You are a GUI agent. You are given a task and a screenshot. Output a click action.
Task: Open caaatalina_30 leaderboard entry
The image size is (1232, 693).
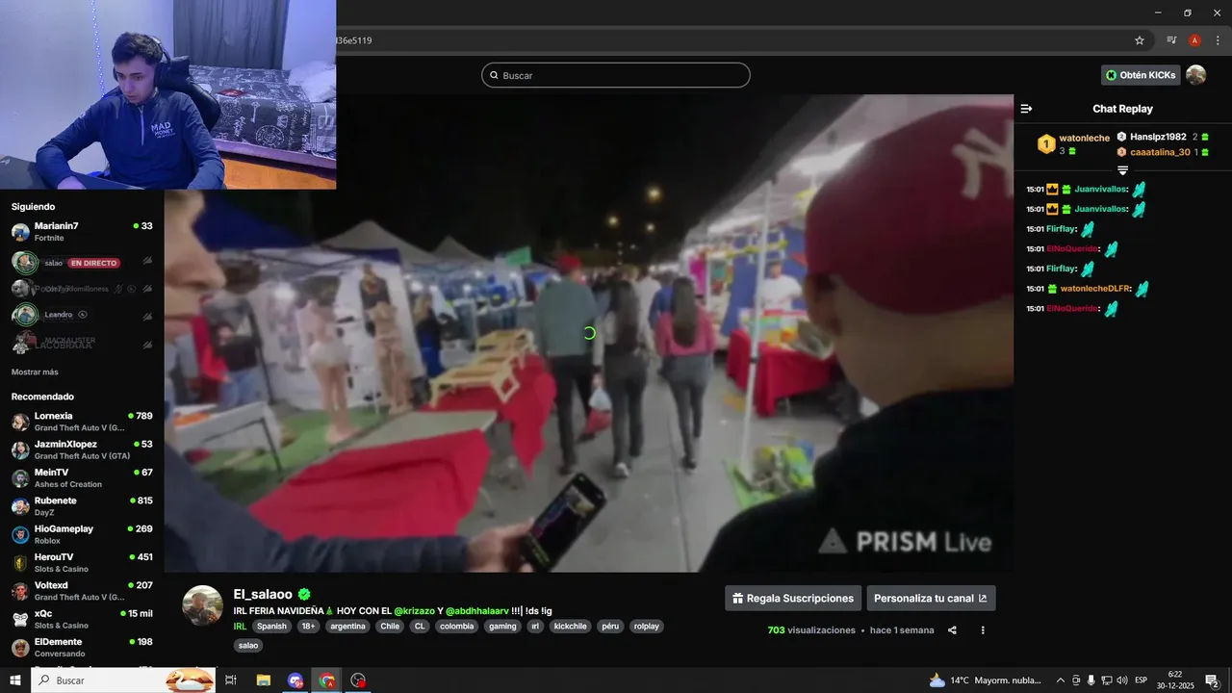click(x=1162, y=152)
